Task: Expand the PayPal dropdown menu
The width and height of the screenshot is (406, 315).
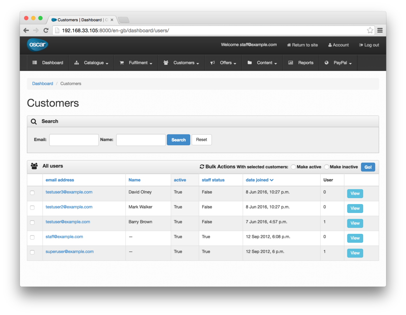Action: click(x=338, y=63)
